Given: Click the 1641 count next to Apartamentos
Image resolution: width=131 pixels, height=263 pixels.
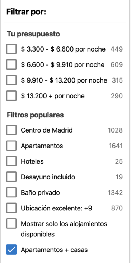Looking at the screenshot, I should click(x=116, y=146).
